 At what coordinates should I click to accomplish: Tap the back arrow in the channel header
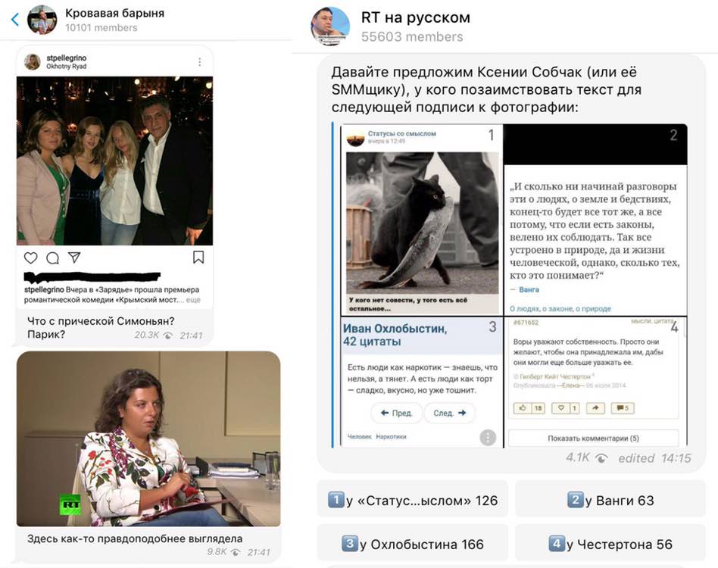pyautogui.click(x=15, y=19)
